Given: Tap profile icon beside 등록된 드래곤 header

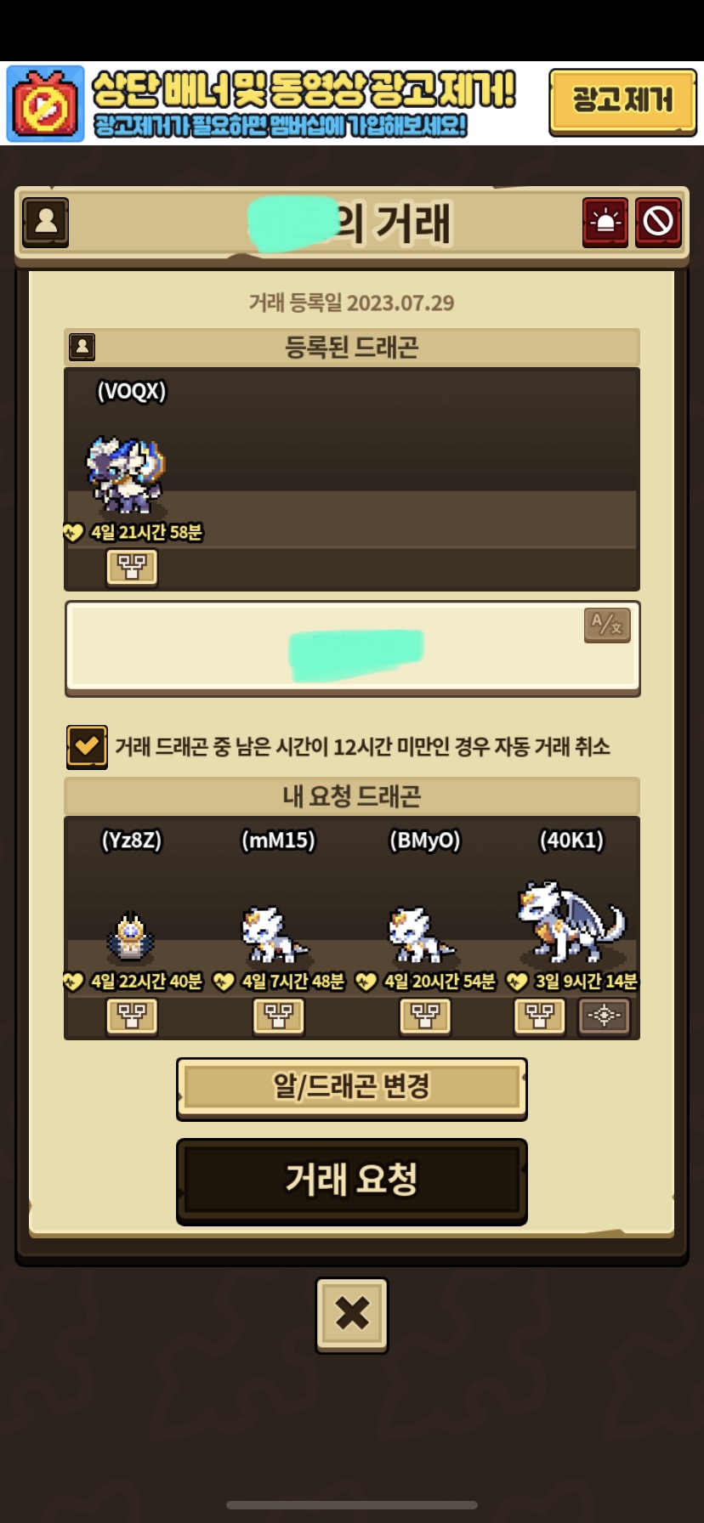Looking at the screenshot, I should (x=82, y=347).
